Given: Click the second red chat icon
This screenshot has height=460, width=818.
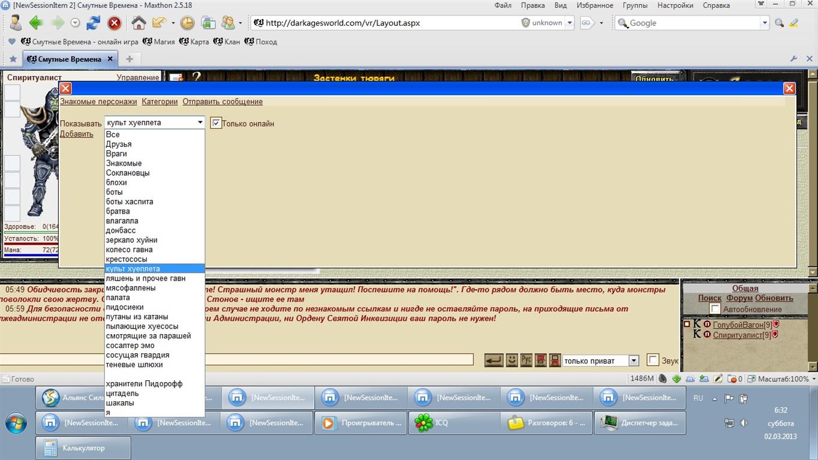Looking at the screenshot, I should coord(555,360).
